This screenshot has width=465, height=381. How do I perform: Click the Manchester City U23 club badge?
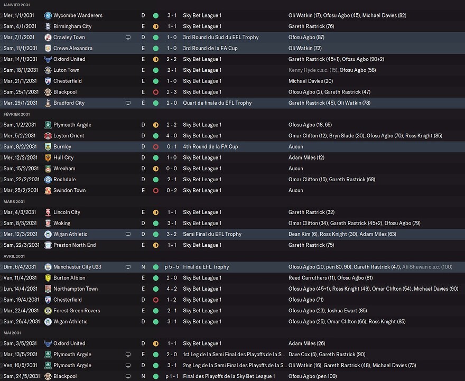(48, 267)
